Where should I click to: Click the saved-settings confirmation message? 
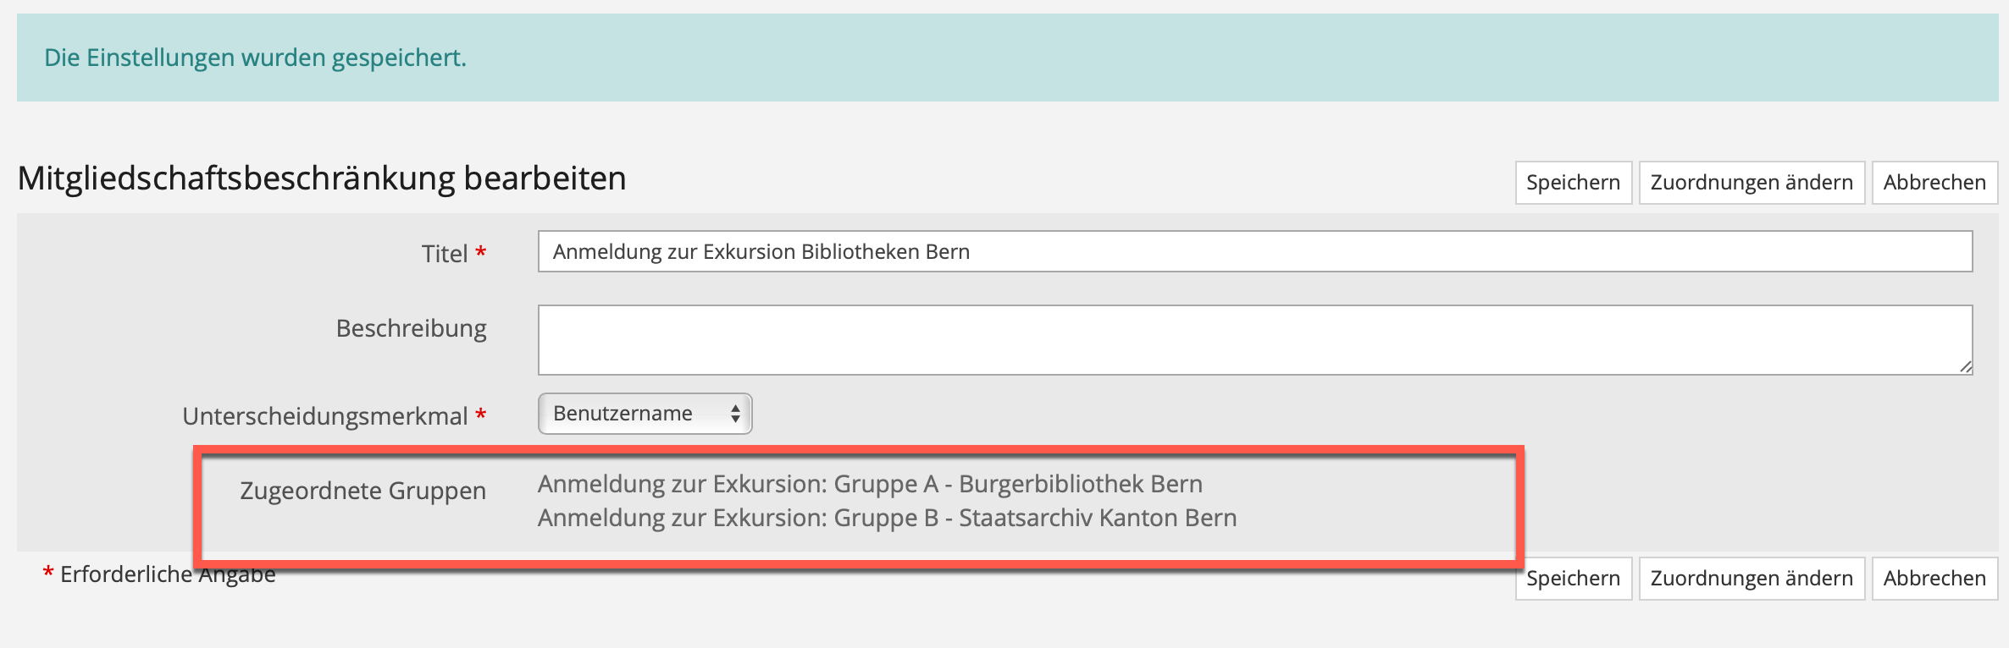[x=255, y=58]
